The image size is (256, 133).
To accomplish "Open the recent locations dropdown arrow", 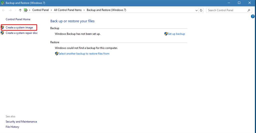I will [15, 10].
